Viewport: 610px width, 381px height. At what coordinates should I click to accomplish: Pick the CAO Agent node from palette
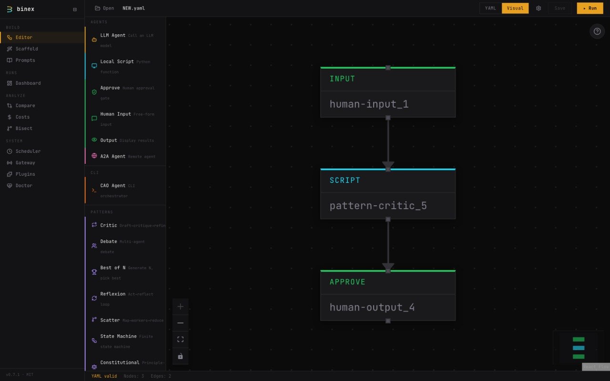tap(125, 190)
